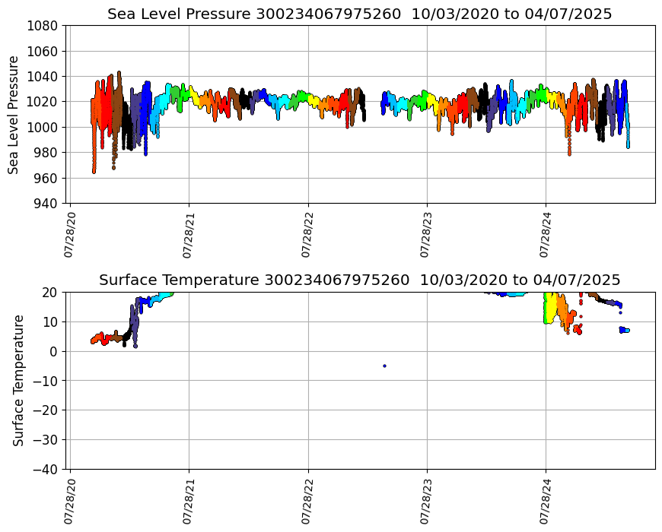
Task: Click the -40 tick on temperature axis
Action: coord(48,470)
